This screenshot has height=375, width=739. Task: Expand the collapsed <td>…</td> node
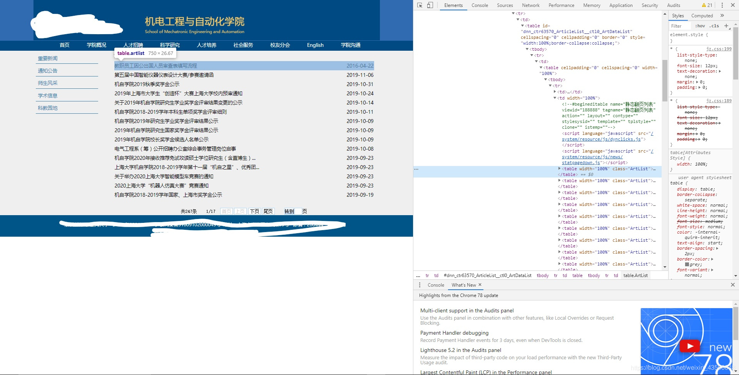click(555, 92)
